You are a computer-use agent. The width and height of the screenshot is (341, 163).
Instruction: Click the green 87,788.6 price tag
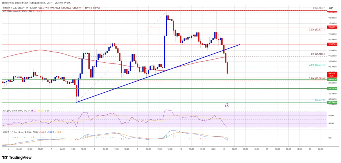pos(332,102)
